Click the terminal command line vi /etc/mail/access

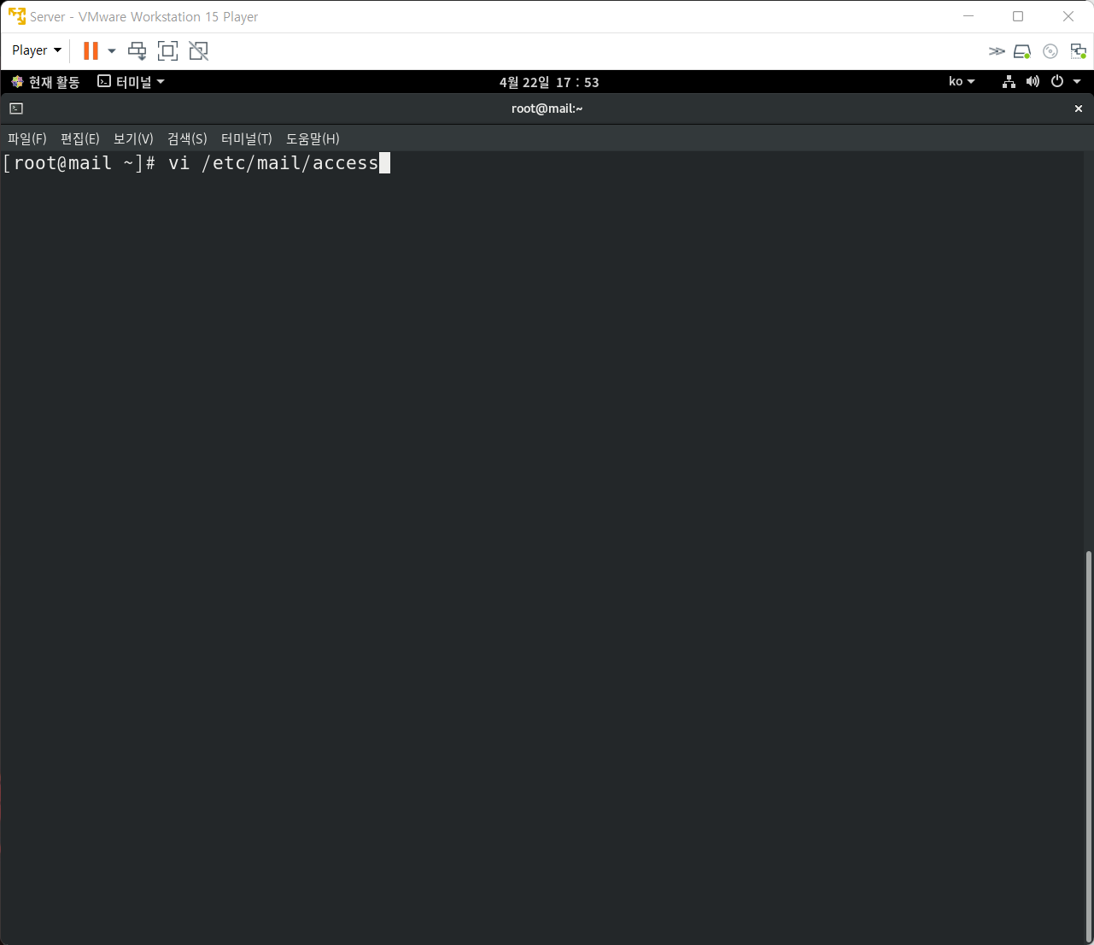(x=273, y=163)
